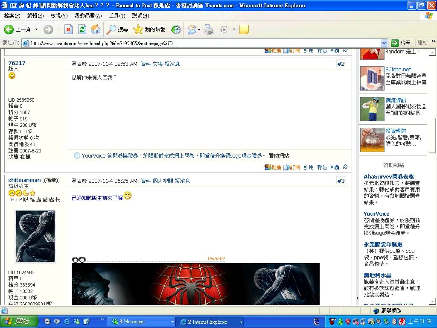Go to the Home page icon

96,29
